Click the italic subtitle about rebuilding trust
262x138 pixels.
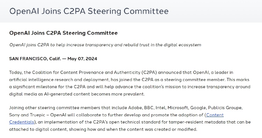(105, 45)
